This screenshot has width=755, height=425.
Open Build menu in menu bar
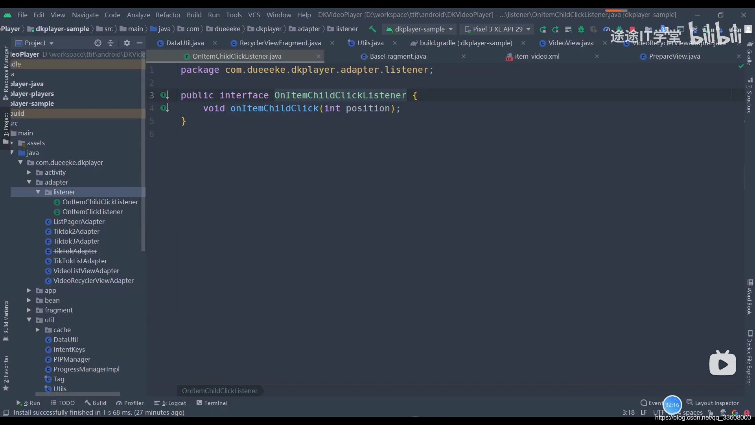194,15
